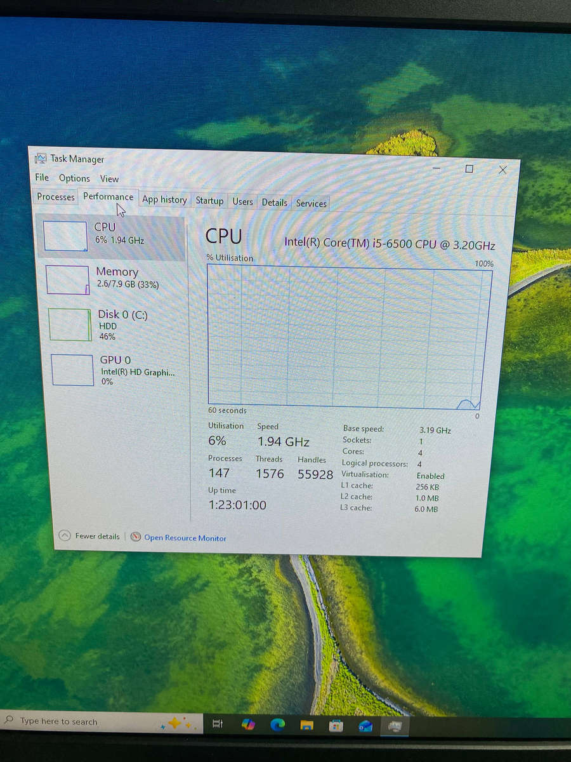Image resolution: width=571 pixels, height=762 pixels.
Task: Click the Resource Monitor gauge icon
Action: [135, 537]
